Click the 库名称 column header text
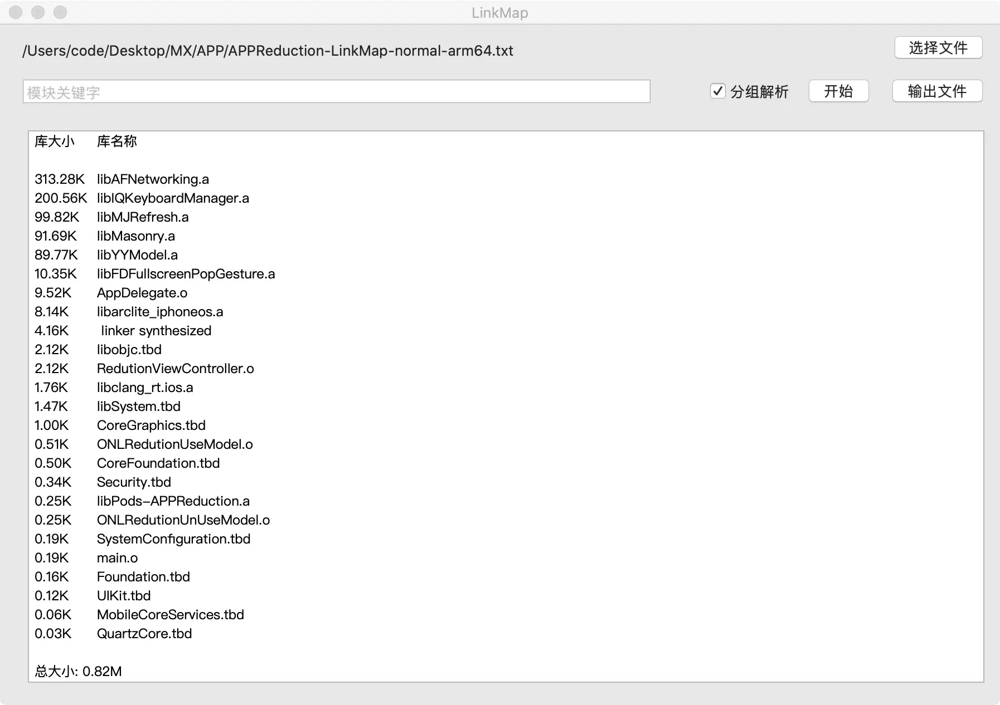1000x705 pixels. pyautogui.click(x=117, y=141)
